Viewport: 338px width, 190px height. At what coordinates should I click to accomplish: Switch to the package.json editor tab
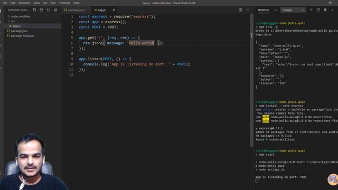76,10
